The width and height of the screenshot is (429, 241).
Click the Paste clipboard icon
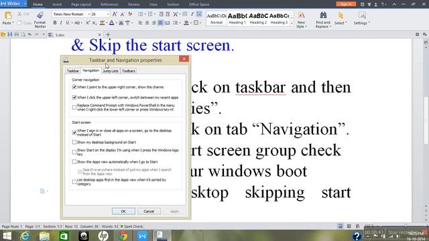8,15
